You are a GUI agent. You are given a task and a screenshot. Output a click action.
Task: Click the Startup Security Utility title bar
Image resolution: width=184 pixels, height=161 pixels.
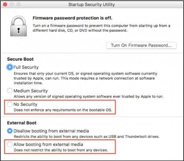(x=92, y=4)
